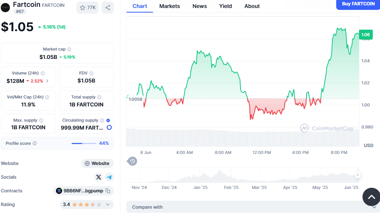Screen dimensions: 380x214
Task: Show Volume (24h) info icon
Action: [43, 73]
